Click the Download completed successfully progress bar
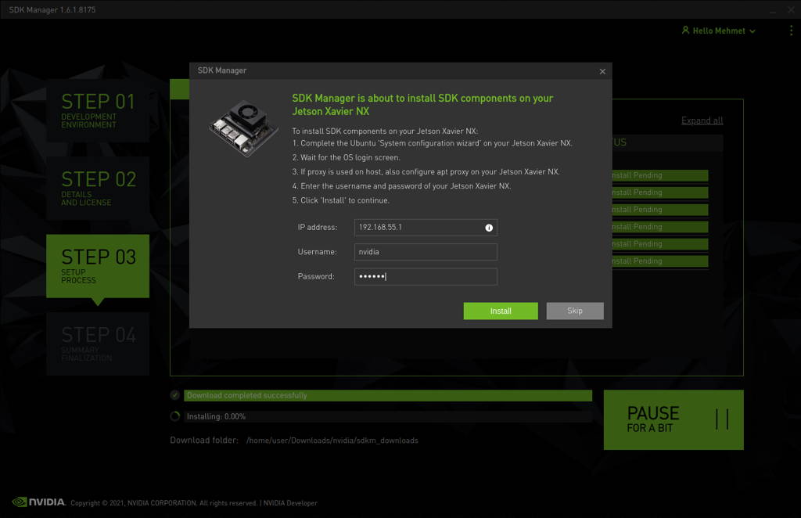 click(388, 395)
